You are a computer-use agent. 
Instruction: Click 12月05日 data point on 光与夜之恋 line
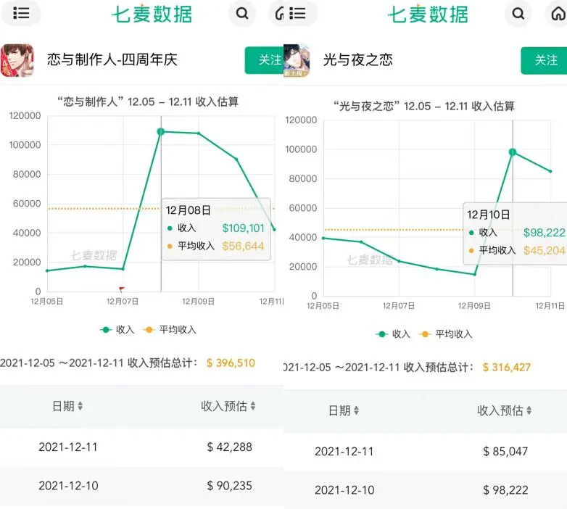click(x=323, y=239)
